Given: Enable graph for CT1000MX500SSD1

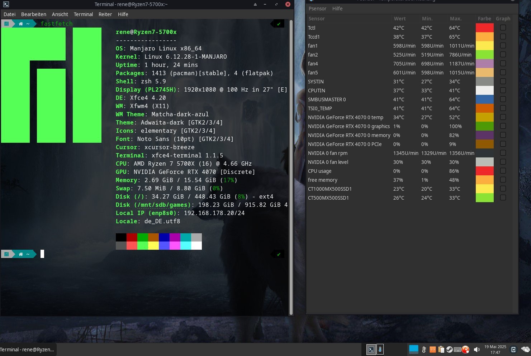Looking at the screenshot, I should (503, 189).
